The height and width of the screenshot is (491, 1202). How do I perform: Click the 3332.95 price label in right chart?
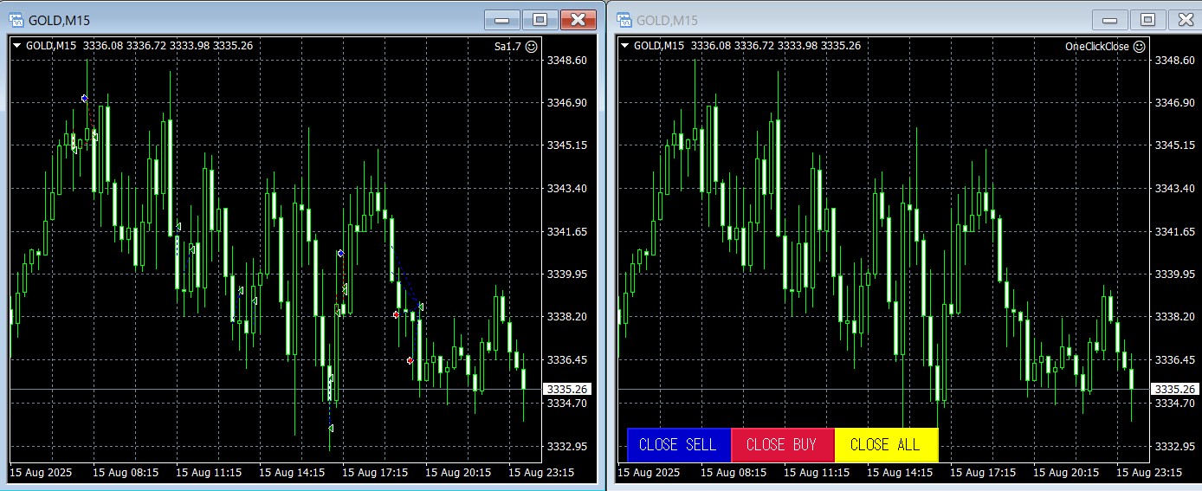coord(1175,446)
